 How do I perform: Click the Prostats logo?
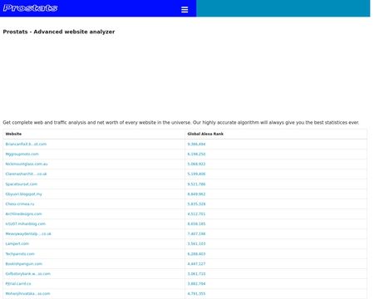coord(30,8)
